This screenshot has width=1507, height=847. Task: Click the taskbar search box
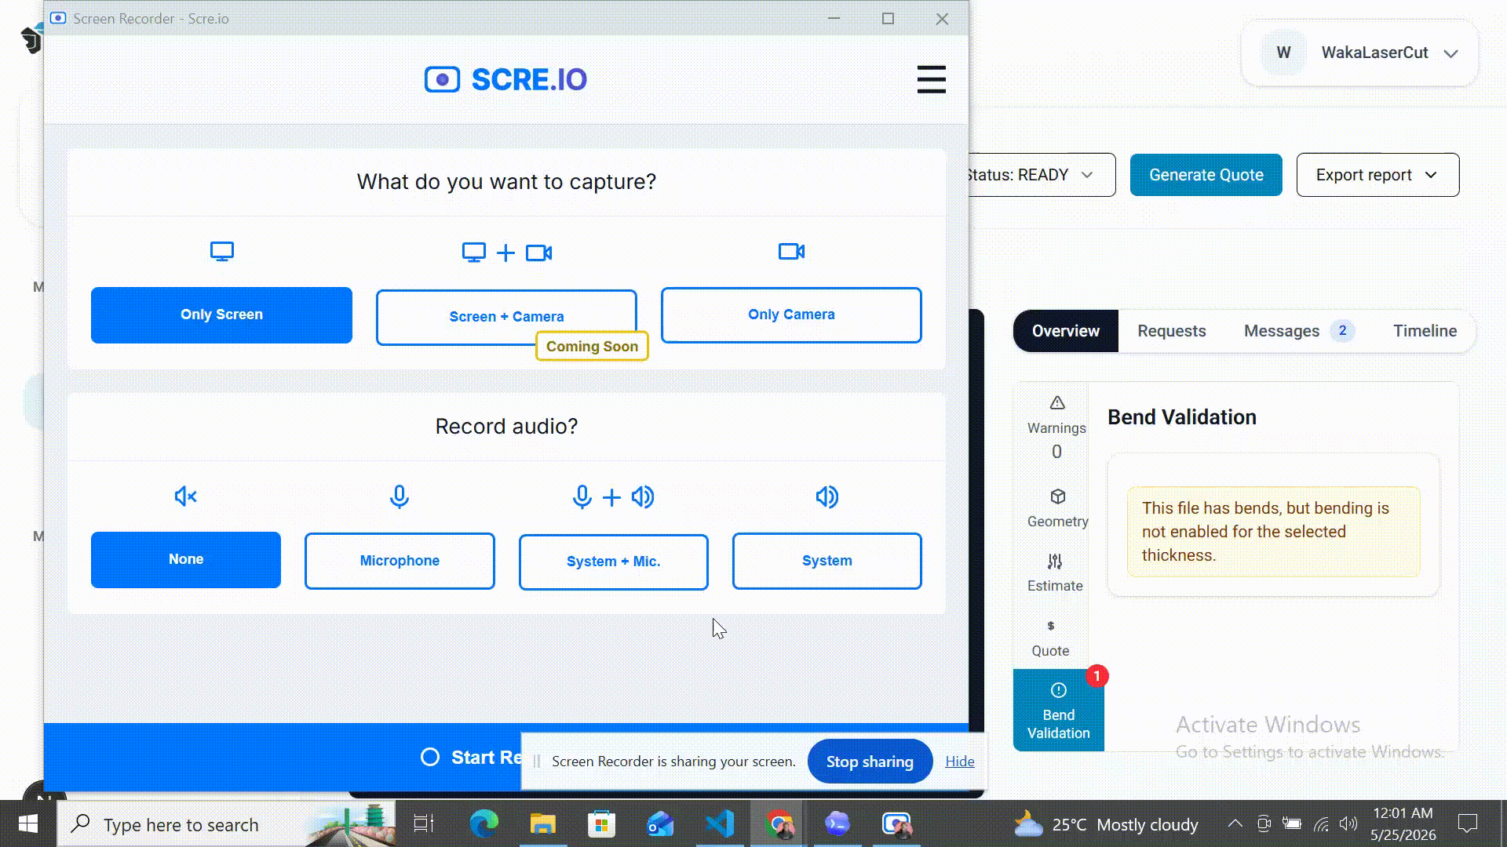pyautogui.click(x=226, y=824)
